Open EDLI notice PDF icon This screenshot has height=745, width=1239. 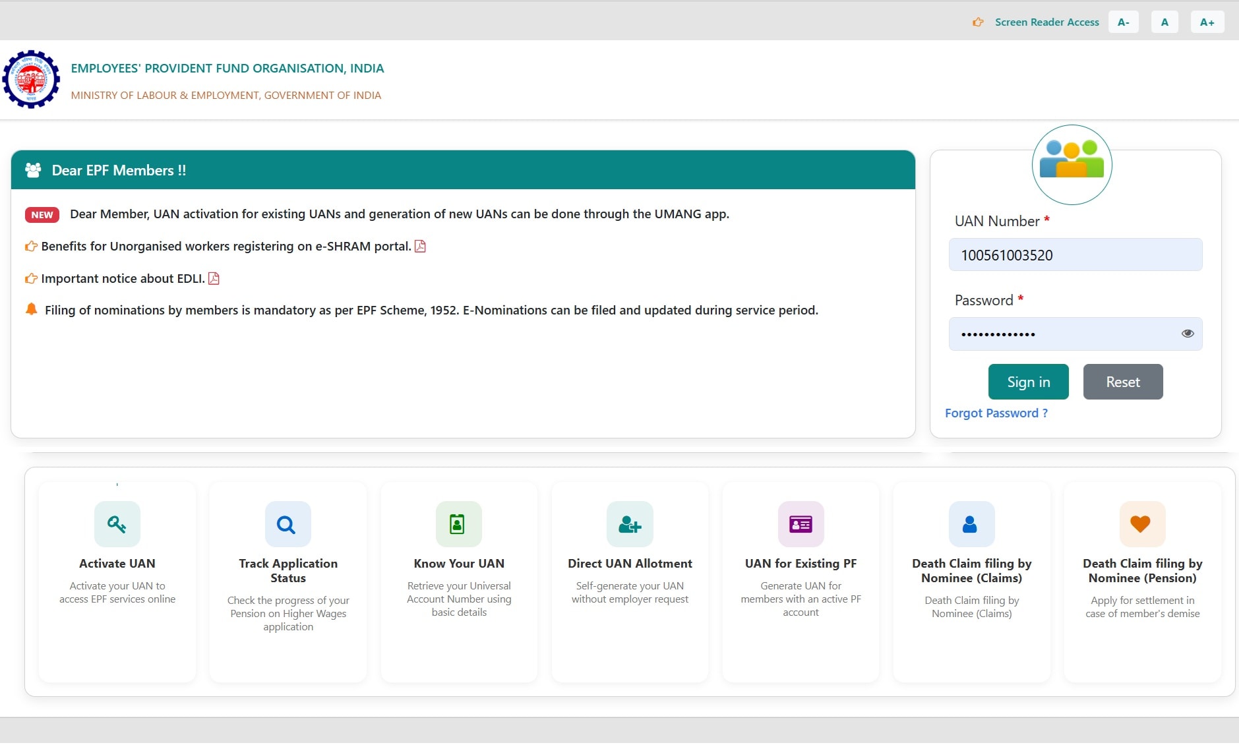214,278
